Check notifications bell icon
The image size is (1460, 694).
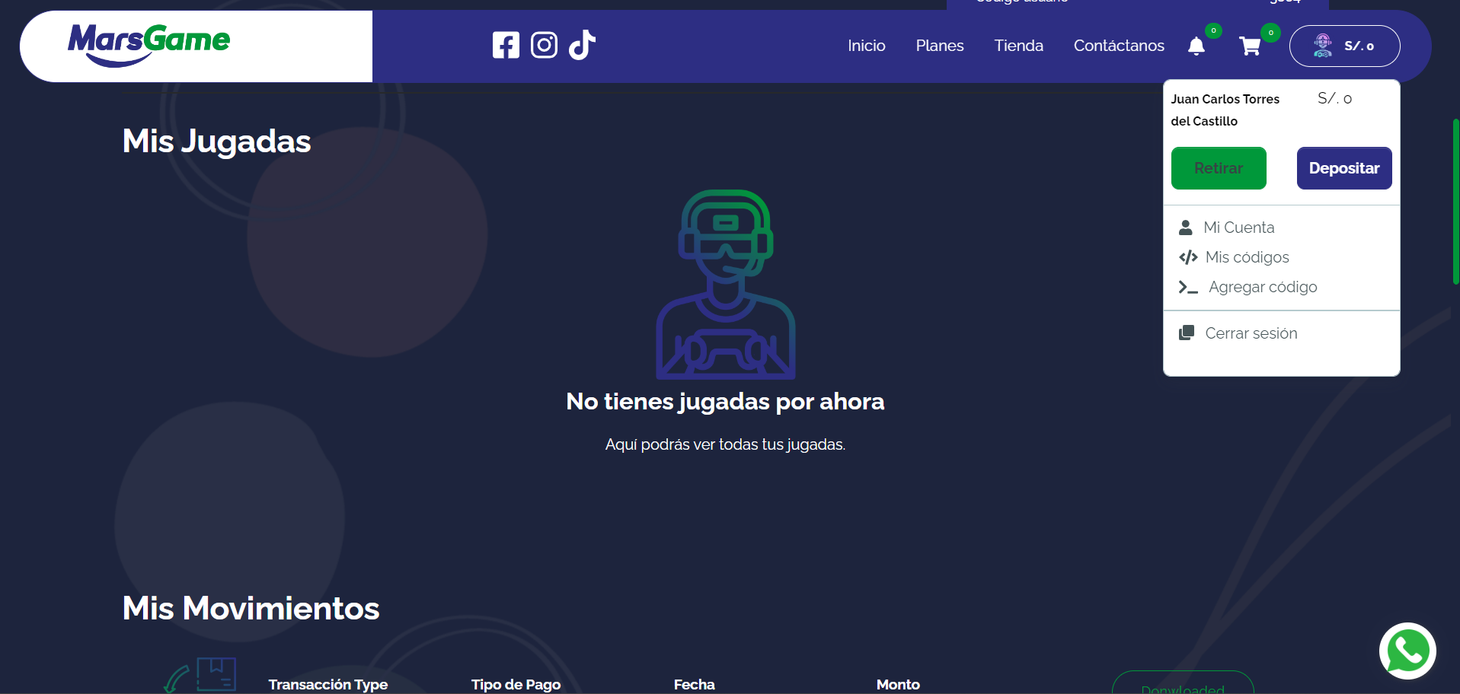[x=1196, y=46]
